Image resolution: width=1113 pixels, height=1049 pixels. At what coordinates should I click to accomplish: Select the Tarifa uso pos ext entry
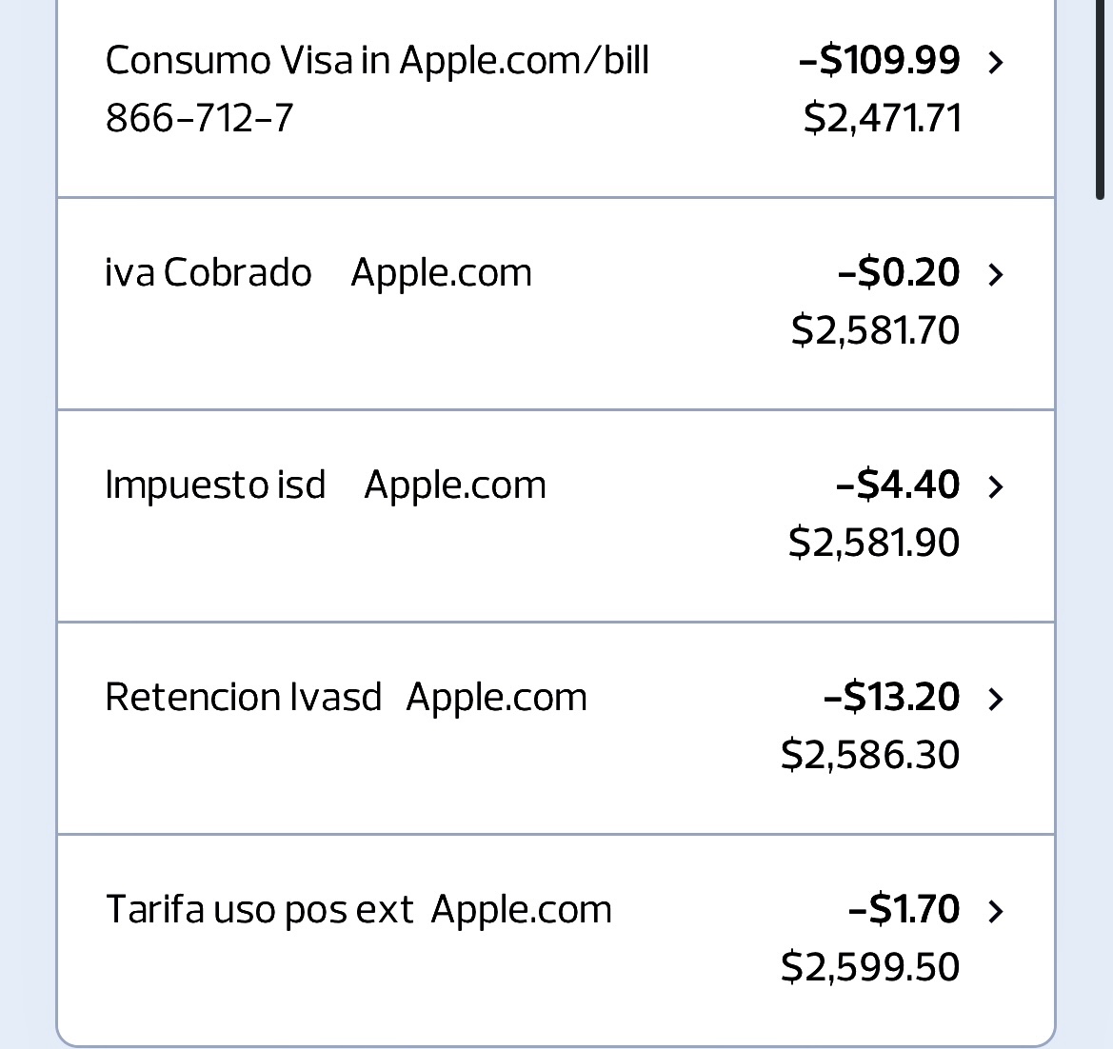point(358,910)
